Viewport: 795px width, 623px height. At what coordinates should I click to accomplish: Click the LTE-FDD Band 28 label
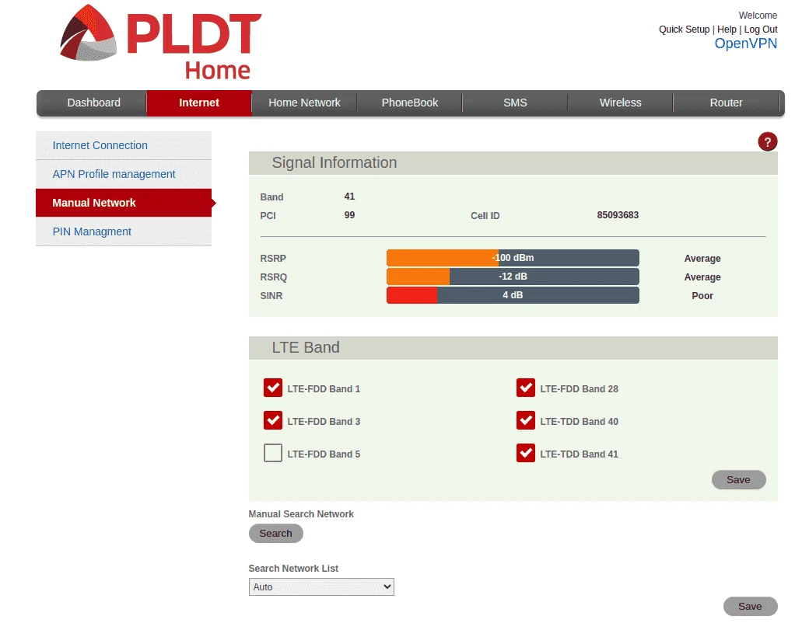pos(579,389)
